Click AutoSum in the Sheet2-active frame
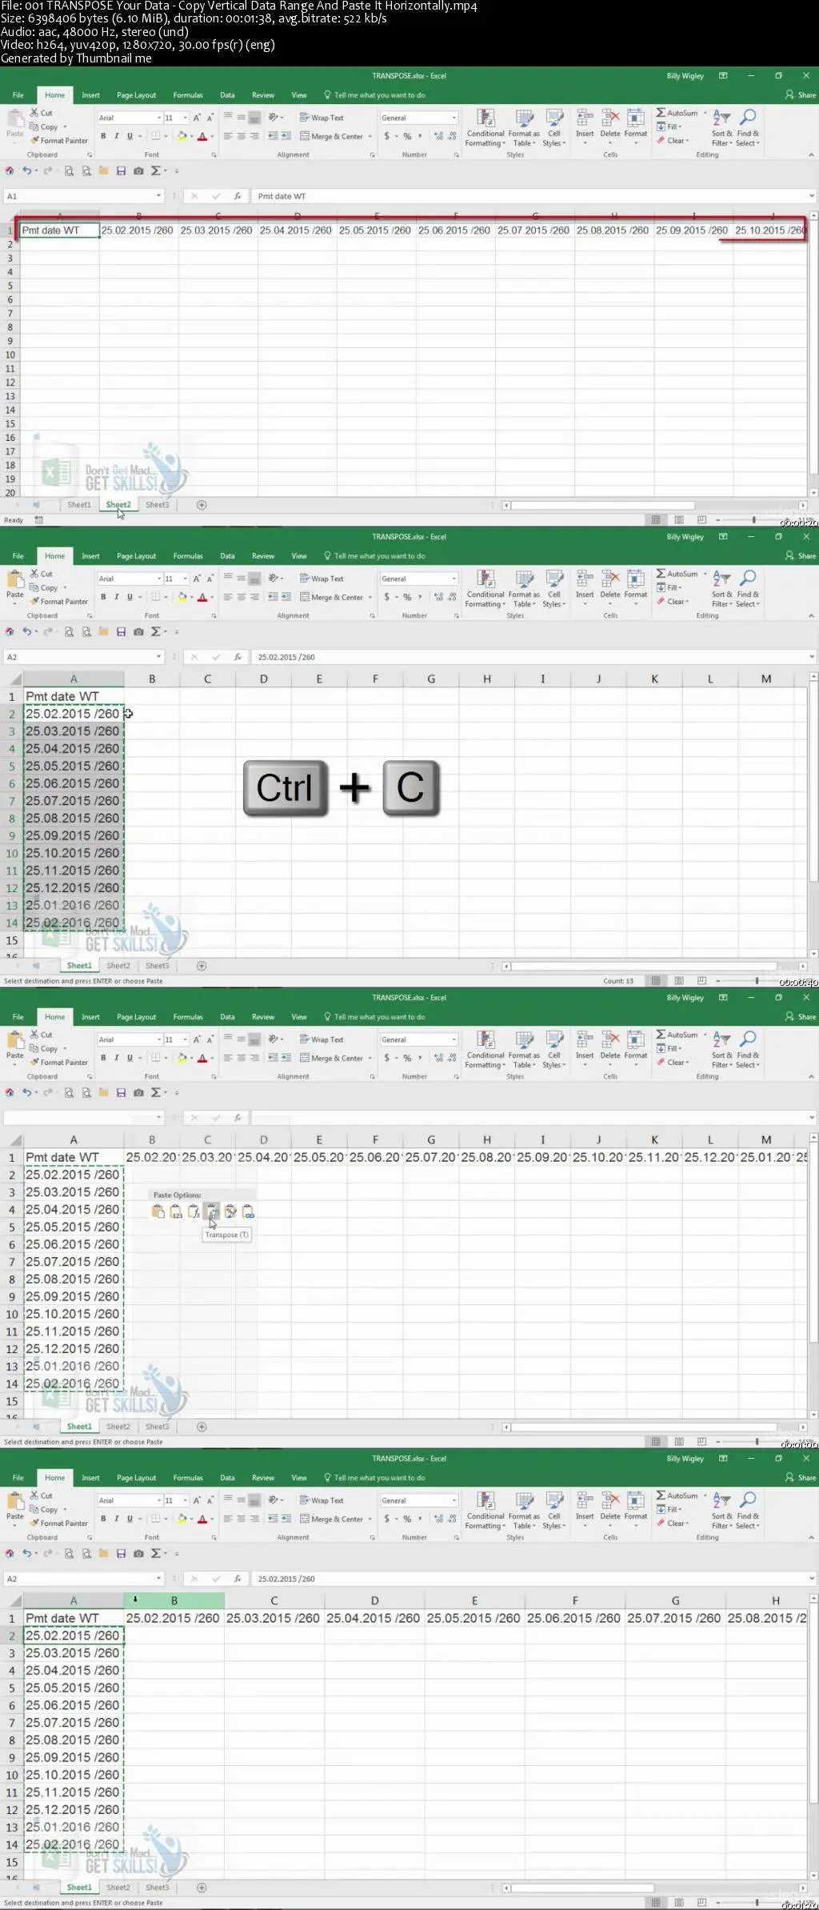The height and width of the screenshot is (1910, 819). (677, 113)
